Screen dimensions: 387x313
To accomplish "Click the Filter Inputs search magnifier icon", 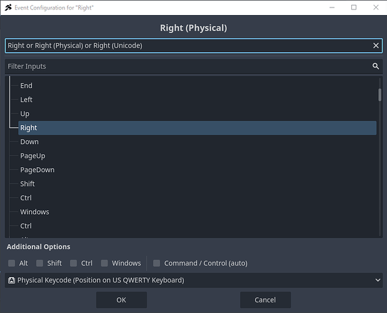I will (376, 66).
